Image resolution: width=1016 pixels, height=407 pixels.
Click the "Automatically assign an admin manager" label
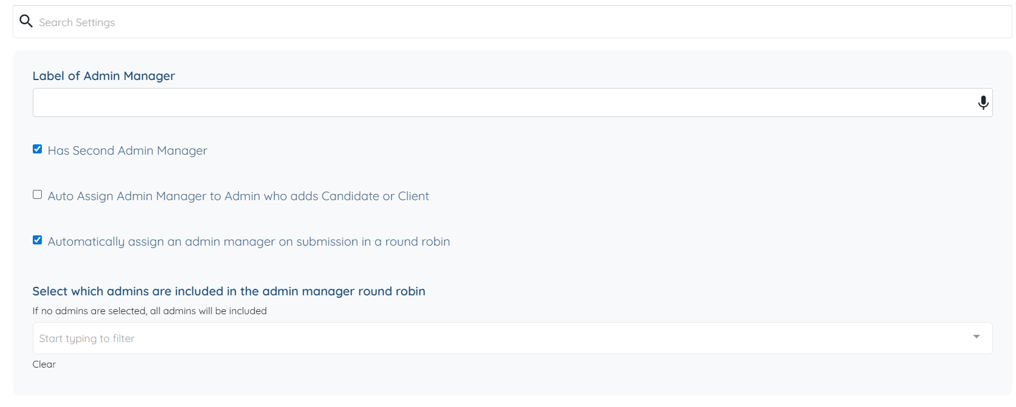182,241
